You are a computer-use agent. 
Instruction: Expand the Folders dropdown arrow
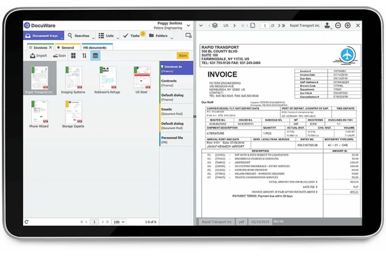[172, 38]
